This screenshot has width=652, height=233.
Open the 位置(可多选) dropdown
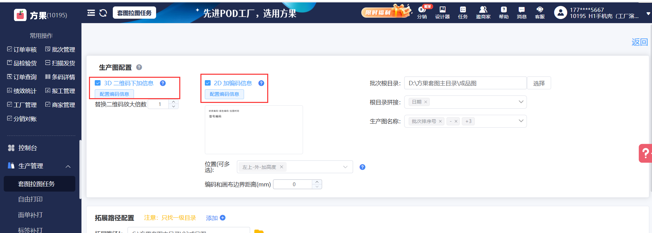(295, 167)
